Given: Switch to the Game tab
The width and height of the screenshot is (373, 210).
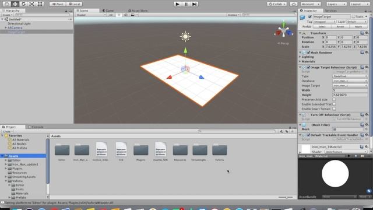Looking at the screenshot, I should (x=108, y=10).
